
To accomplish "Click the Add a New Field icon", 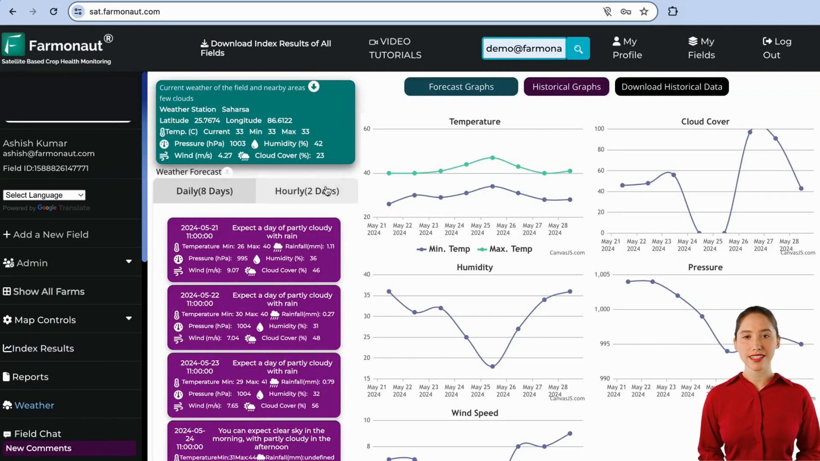I will [7, 234].
